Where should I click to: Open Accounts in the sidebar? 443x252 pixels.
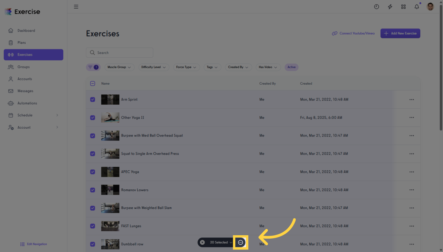tap(33, 79)
